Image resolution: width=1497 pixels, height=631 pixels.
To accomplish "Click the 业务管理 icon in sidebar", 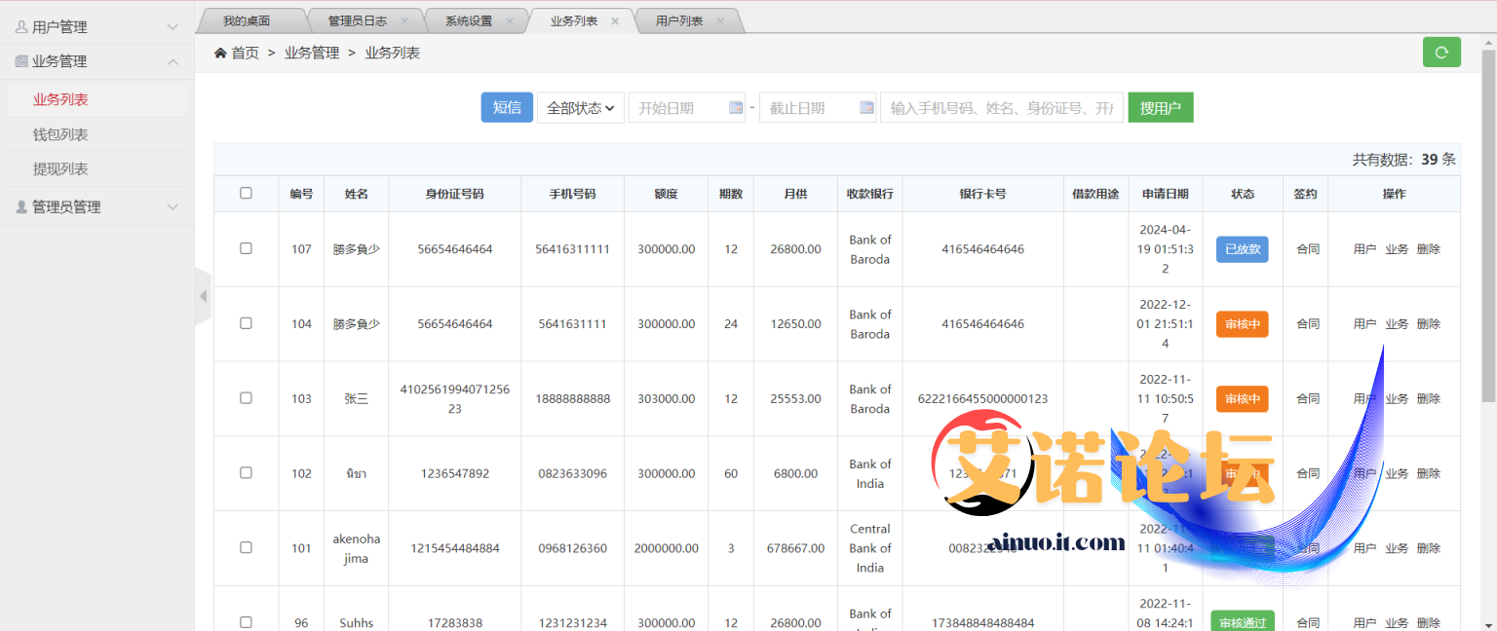I will point(21,61).
